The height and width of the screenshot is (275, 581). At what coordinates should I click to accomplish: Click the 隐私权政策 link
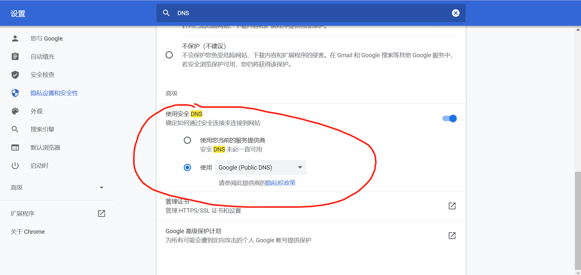click(x=280, y=183)
